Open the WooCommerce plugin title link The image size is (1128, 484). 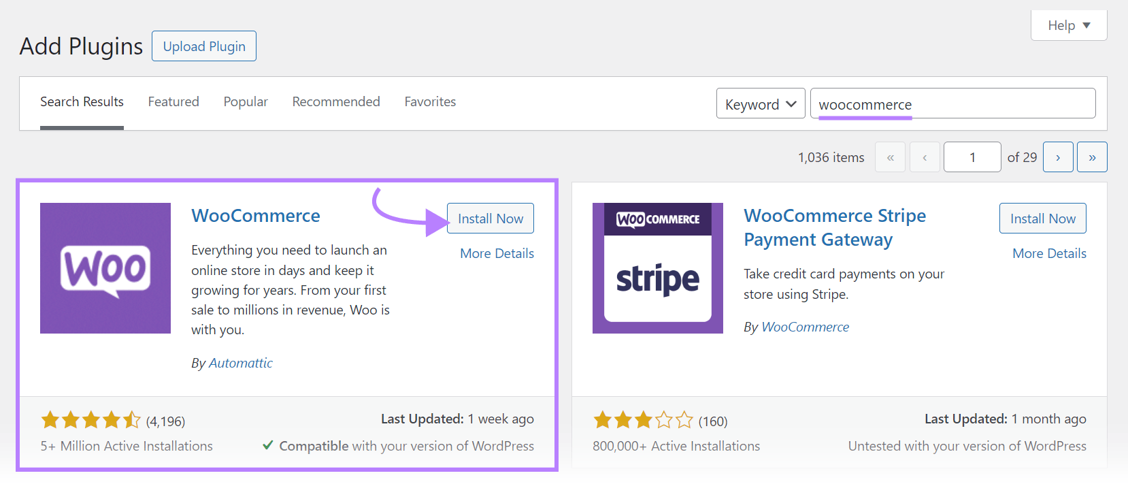(256, 216)
